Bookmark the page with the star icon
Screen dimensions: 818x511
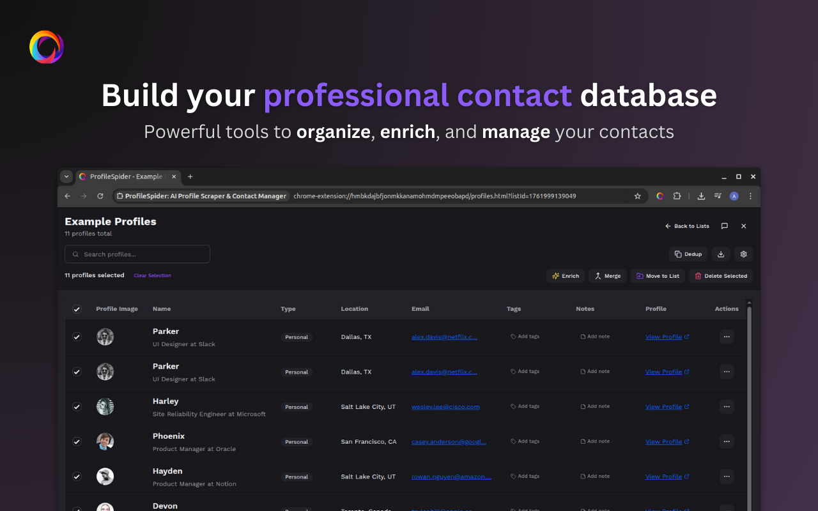click(637, 196)
